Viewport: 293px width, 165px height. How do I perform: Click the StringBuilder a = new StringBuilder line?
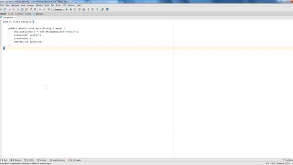point(46,32)
